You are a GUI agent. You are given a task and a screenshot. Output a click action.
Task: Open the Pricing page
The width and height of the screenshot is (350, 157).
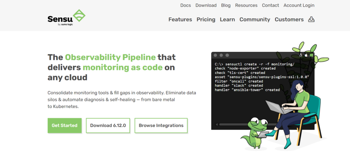tap(206, 19)
